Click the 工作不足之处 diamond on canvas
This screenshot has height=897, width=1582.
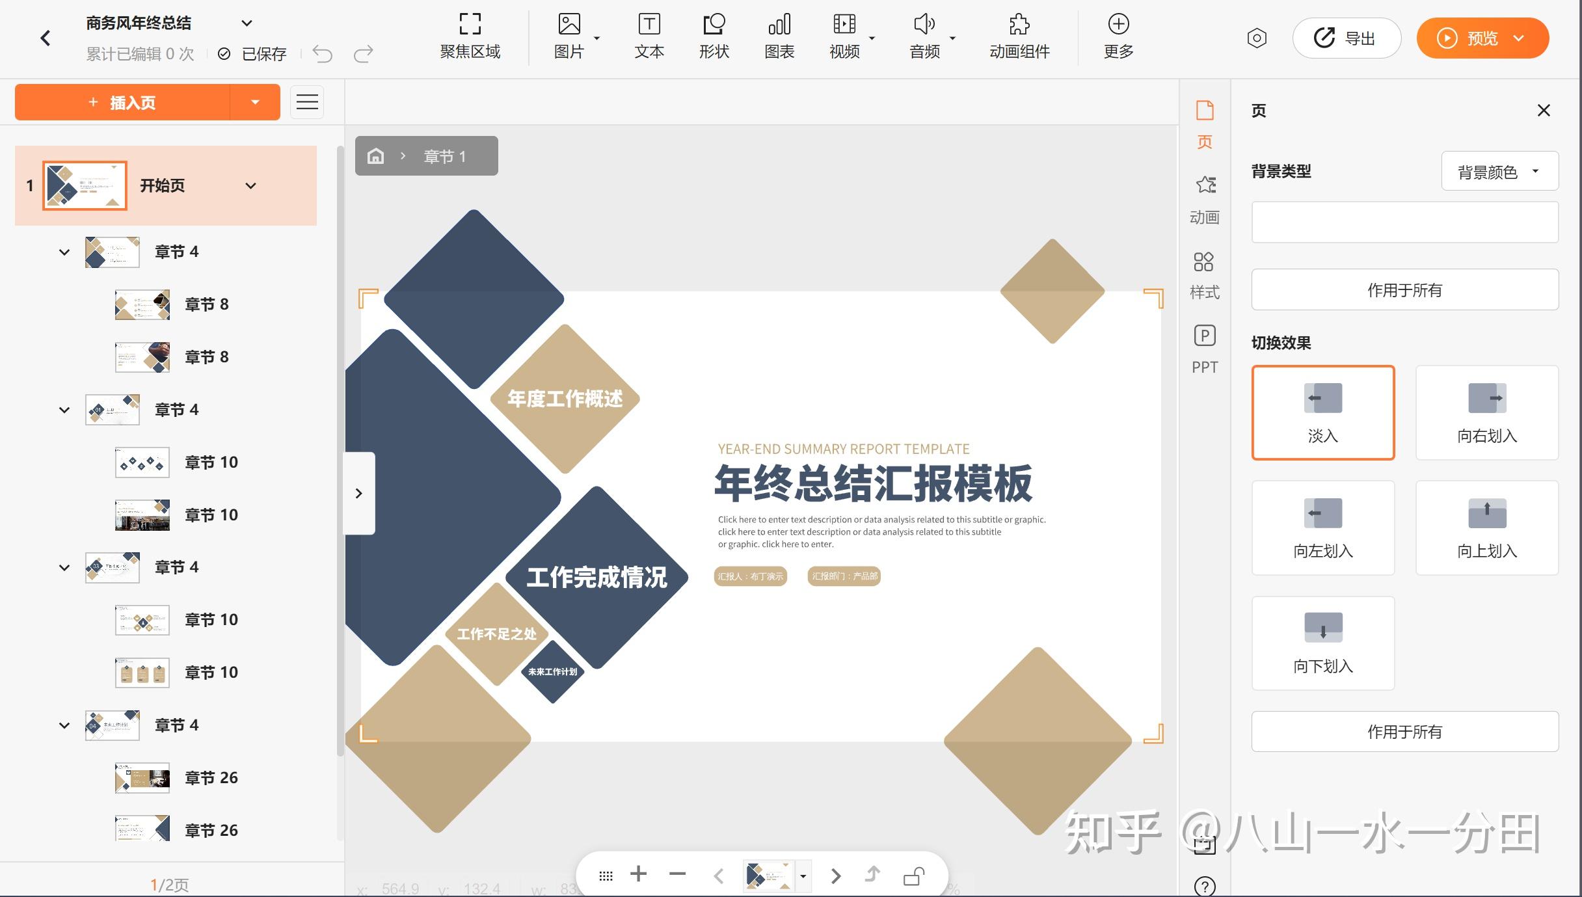click(x=496, y=634)
